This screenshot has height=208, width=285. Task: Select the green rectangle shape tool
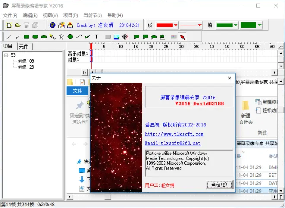[x=26, y=37]
